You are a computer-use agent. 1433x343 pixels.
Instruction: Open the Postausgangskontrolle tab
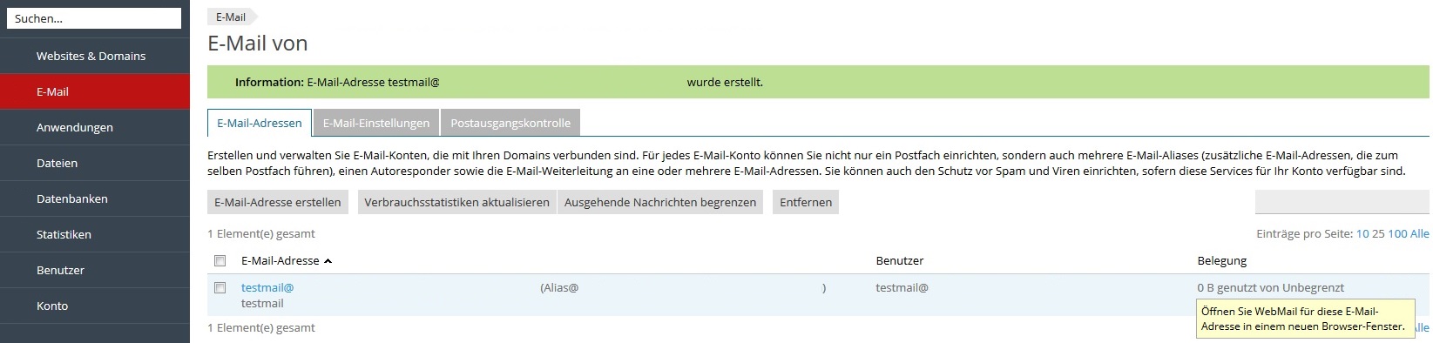tap(510, 123)
